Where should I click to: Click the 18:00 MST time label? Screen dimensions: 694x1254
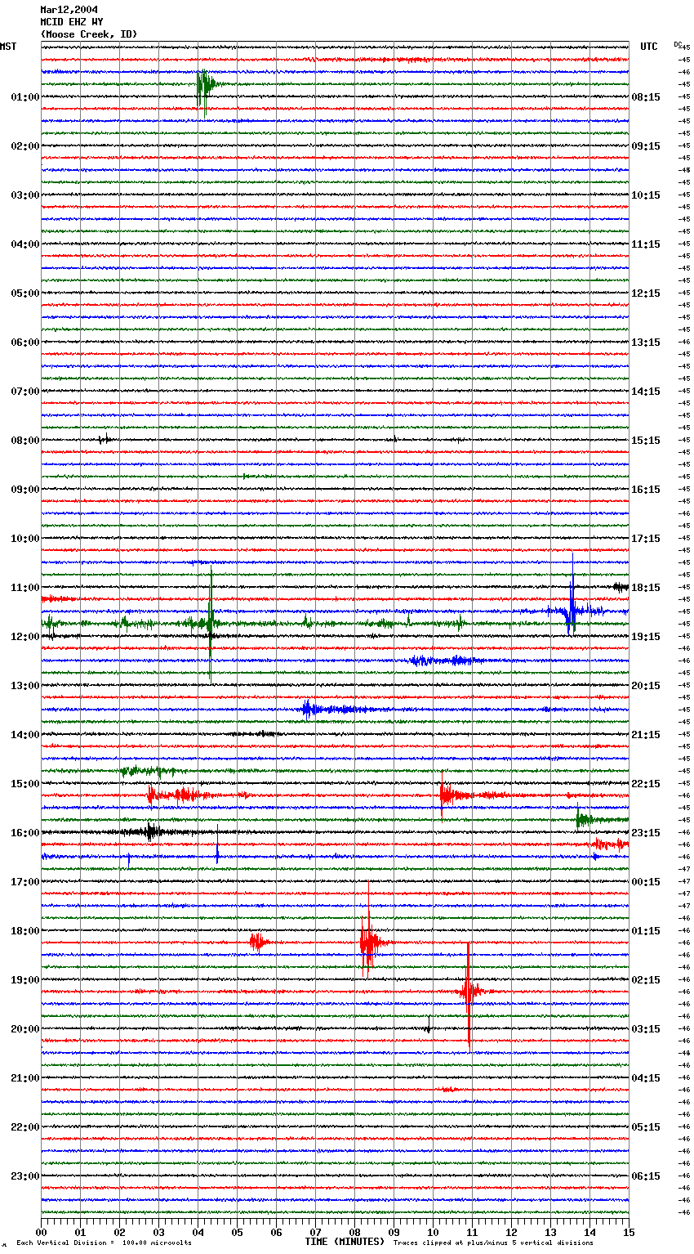(24, 931)
